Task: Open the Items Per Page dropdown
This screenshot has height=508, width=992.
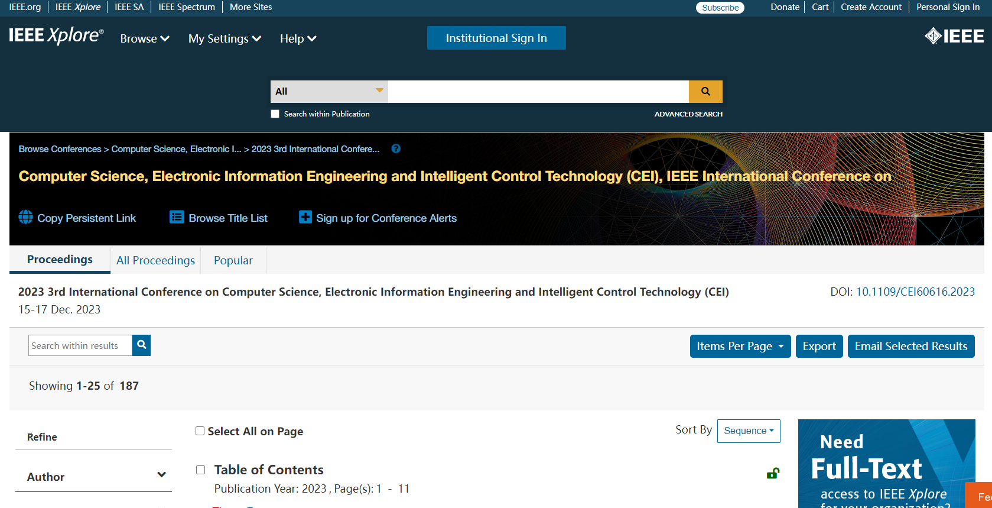Action: pos(740,347)
